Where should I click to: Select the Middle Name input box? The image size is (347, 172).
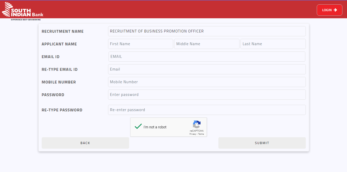point(206,44)
